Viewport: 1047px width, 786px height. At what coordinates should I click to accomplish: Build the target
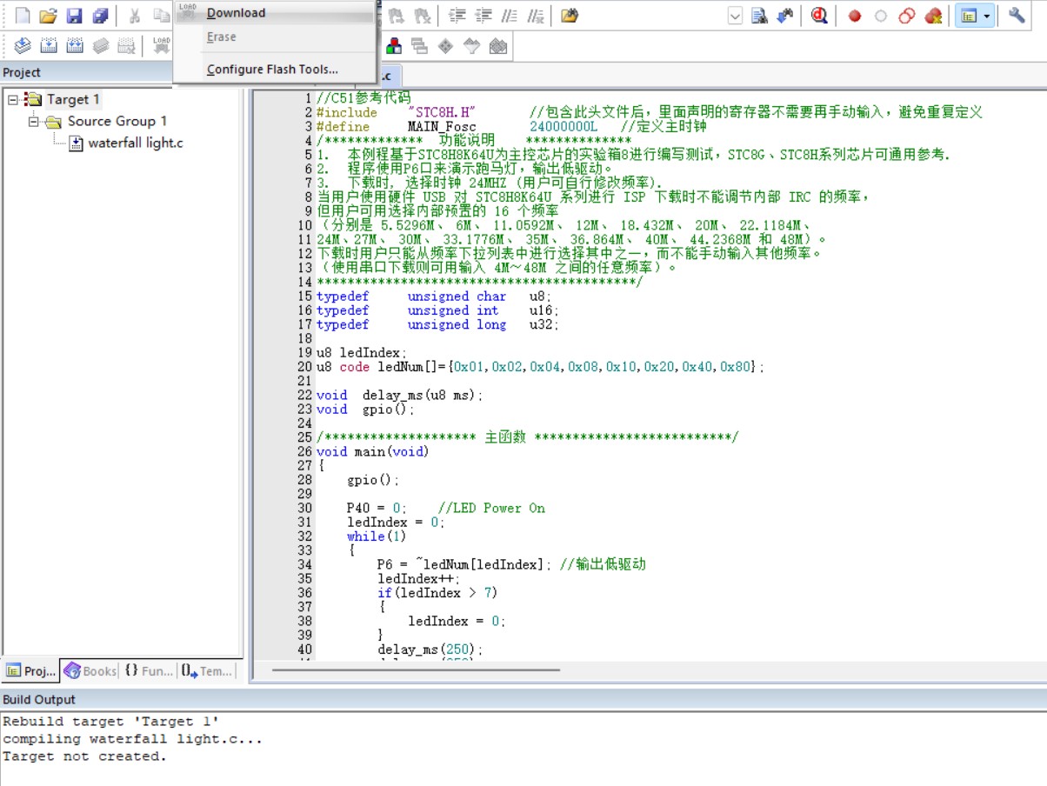(x=49, y=45)
